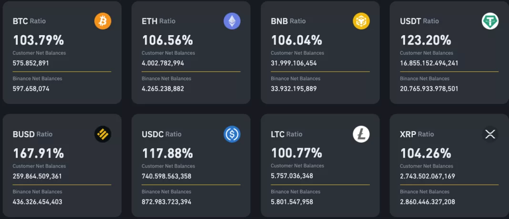Click the orange Bitcoin coin icon
Image resolution: width=509 pixels, height=219 pixels.
click(102, 21)
